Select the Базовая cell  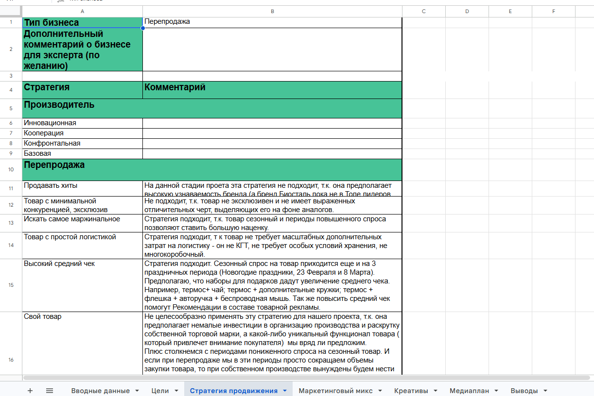point(82,154)
